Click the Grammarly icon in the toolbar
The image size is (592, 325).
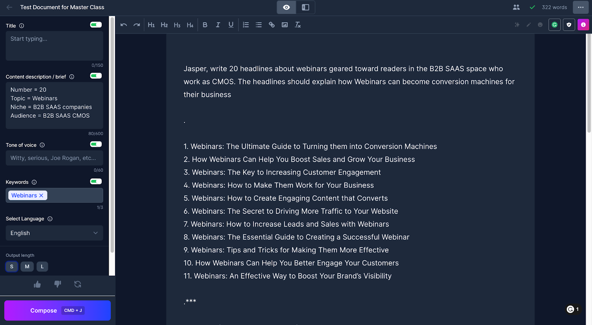[x=554, y=25]
